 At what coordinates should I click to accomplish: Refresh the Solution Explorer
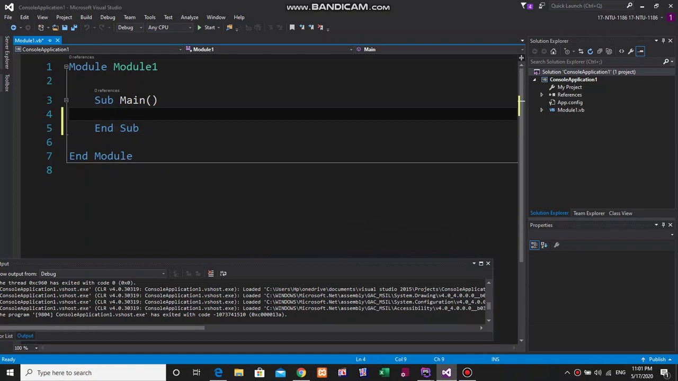coord(590,51)
